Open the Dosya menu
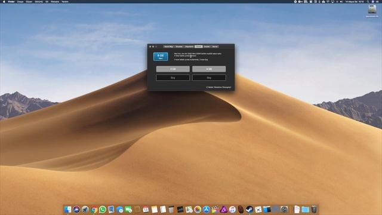Image resolution: width=382 pixels, height=215 pixels. coord(20,2)
